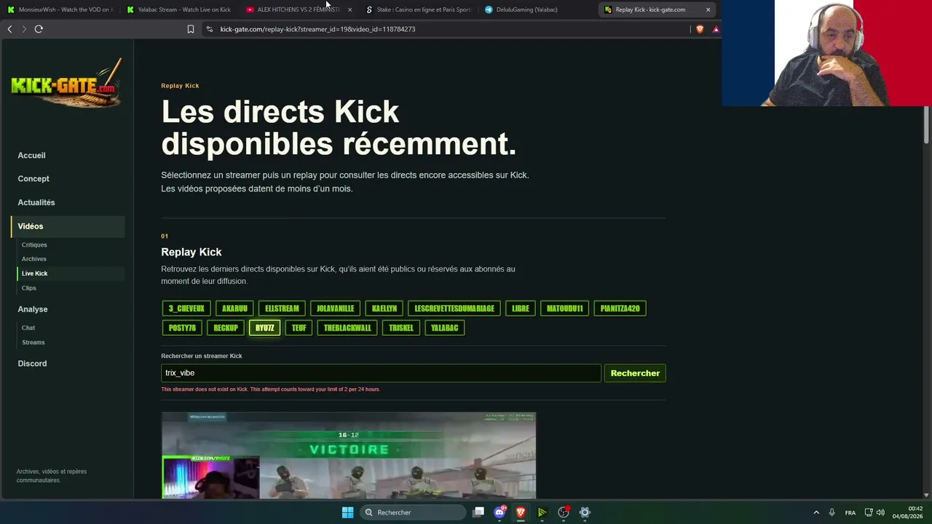Select streamer TEUF
The height and width of the screenshot is (524, 932).
click(x=299, y=328)
